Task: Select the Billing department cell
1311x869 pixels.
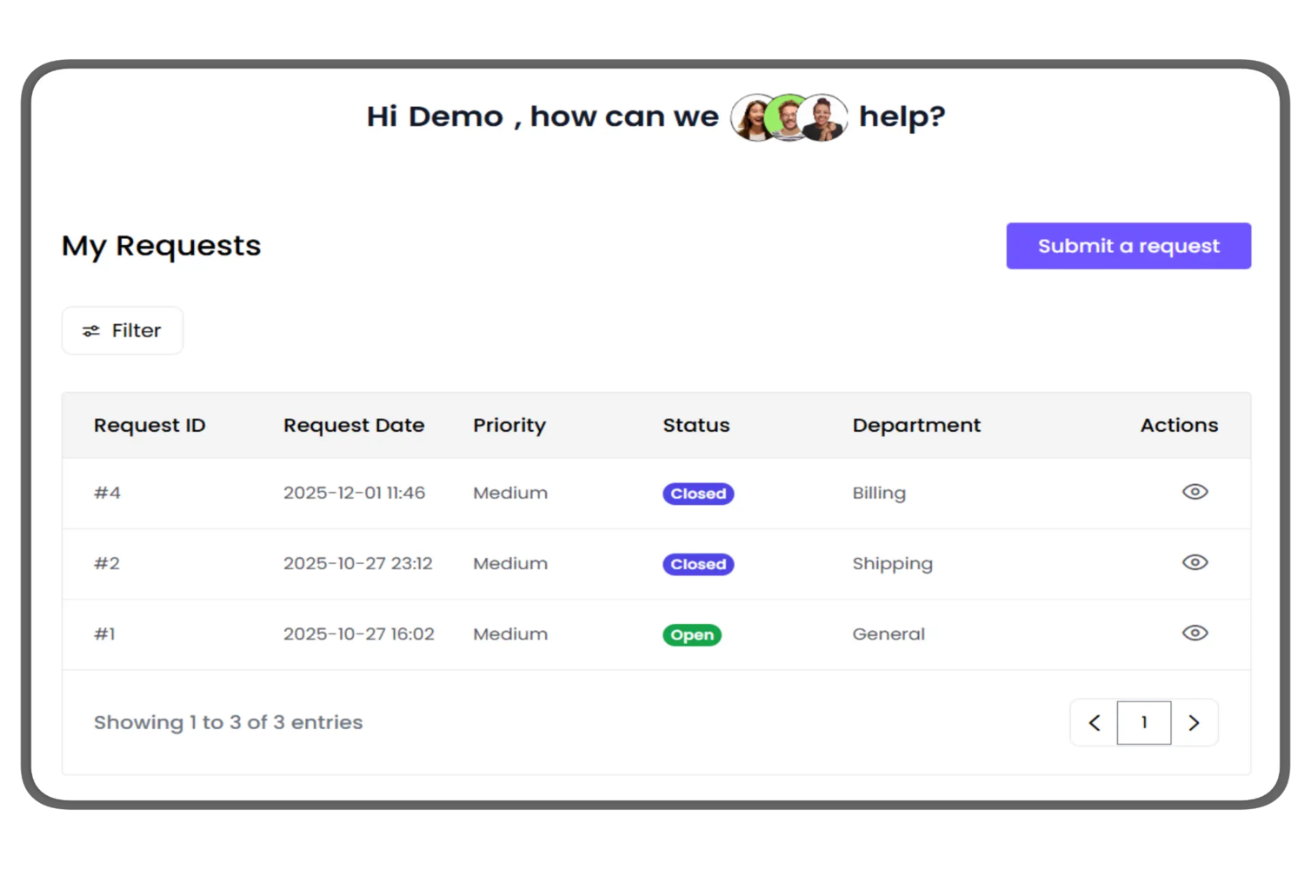Action: pos(879,493)
